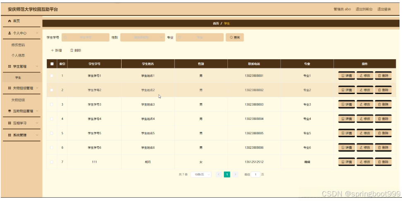Check the checkbox for row 学生学号2
This screenshot has width=402, height=201.
coord(52,90)
